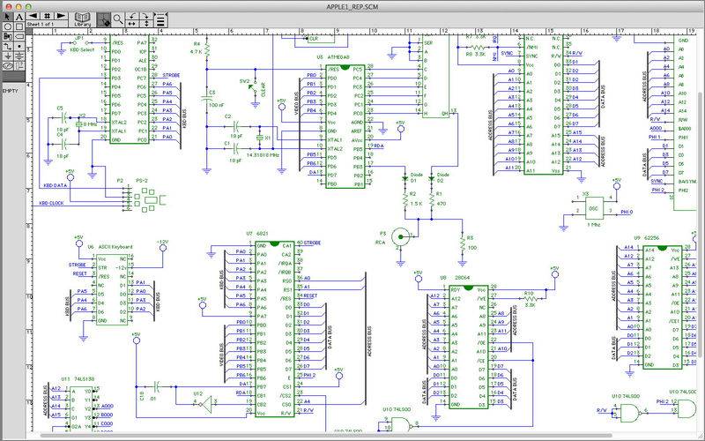This screenshot has height=441, width=705.
Task: Click the 'KBD DATA' net label
Action: 56,185
